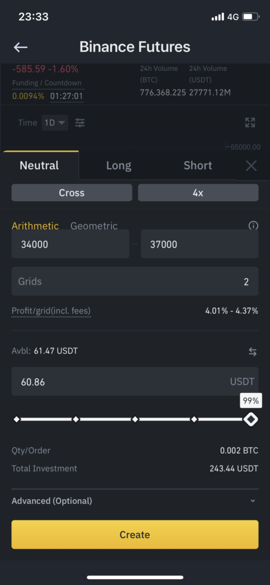The width and height of the screenshot is (270, 585).
Task: Expand the Advanced (Optional) section
Action: coord(135,500)
